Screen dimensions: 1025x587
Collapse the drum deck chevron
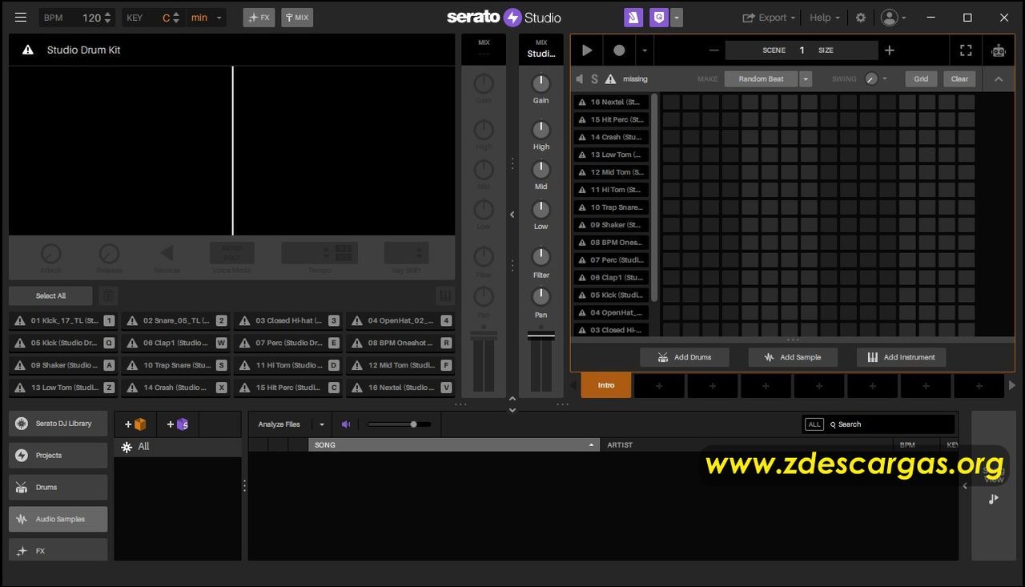(x=999, y=78)
